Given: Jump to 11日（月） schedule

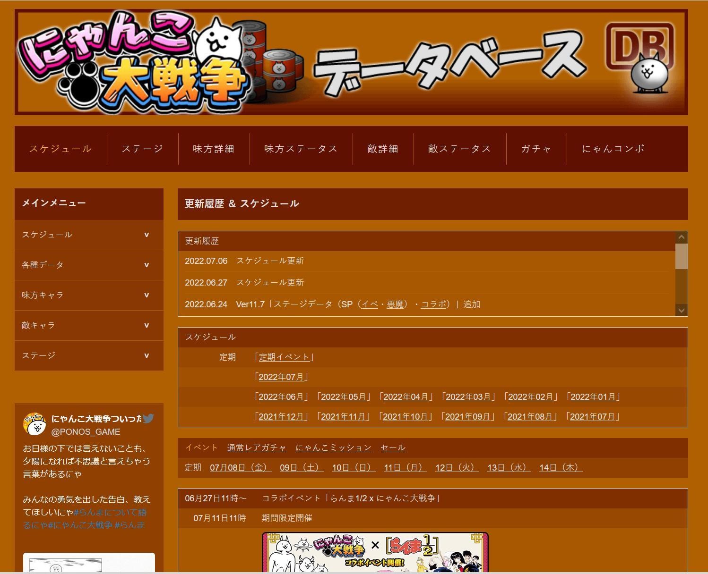Looking at the screenshot, I should (x=405, y=468).
